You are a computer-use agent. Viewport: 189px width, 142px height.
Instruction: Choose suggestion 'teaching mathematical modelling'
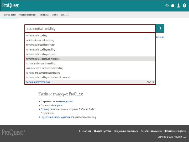90,64
